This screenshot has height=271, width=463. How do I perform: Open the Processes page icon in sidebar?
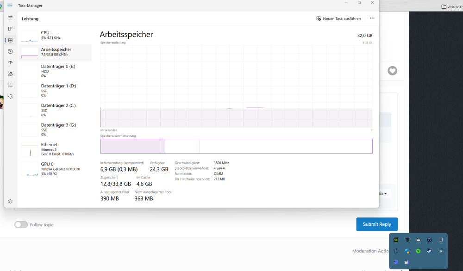coord(10,29)
